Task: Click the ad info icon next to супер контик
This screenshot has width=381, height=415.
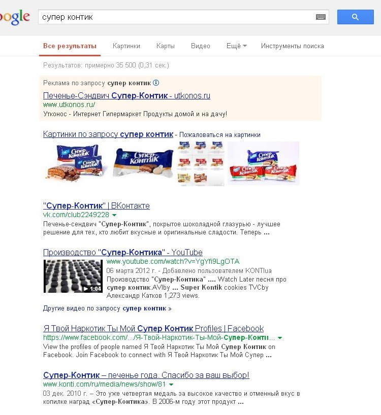Action: (156, 83)
